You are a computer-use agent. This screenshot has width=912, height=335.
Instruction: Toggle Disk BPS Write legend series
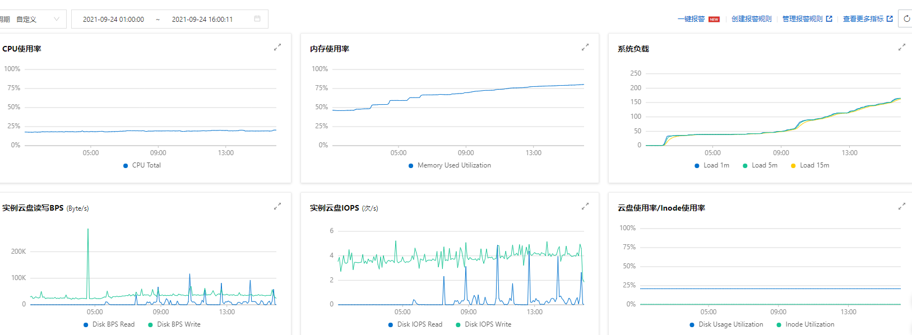[174, 324]
